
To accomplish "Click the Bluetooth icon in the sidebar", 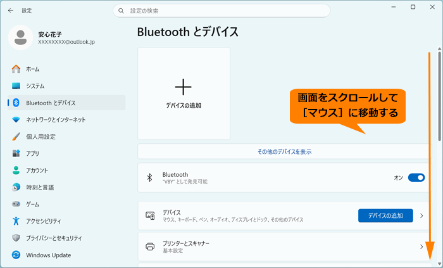I will pyautogui.click(x=16, y=103).
